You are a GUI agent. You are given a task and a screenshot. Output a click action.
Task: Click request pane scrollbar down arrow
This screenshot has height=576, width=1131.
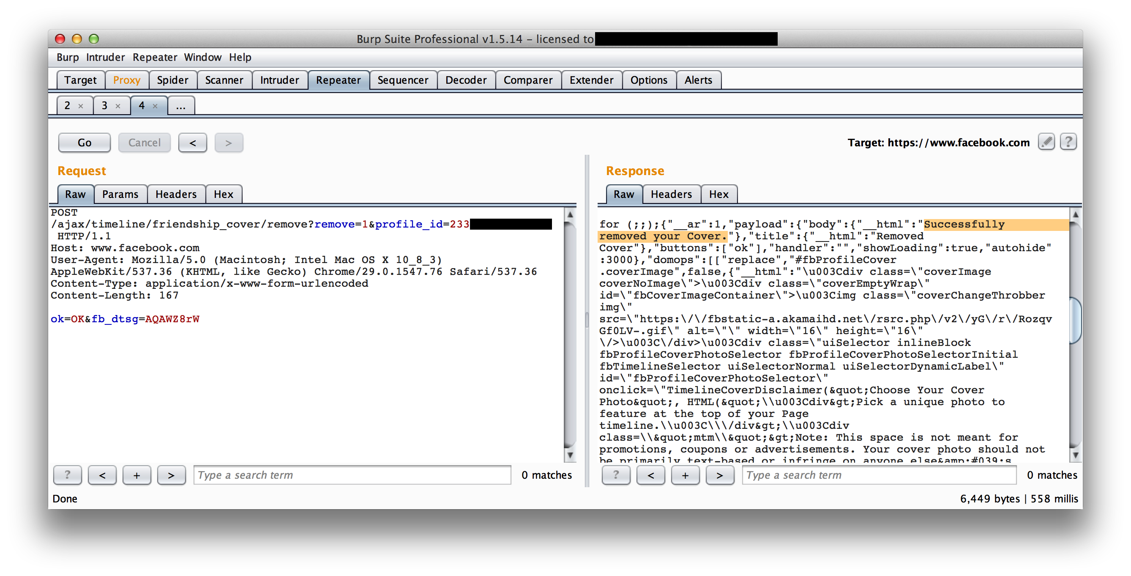(570, 455)
